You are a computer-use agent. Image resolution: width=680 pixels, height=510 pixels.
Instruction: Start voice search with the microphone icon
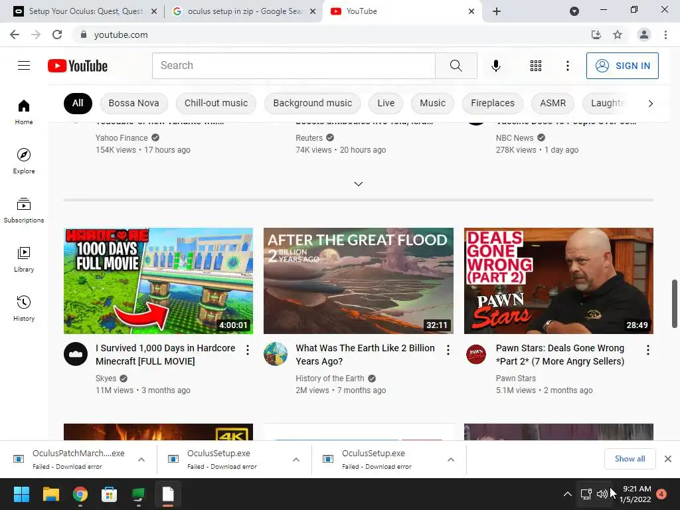click(x=495, y=66)
